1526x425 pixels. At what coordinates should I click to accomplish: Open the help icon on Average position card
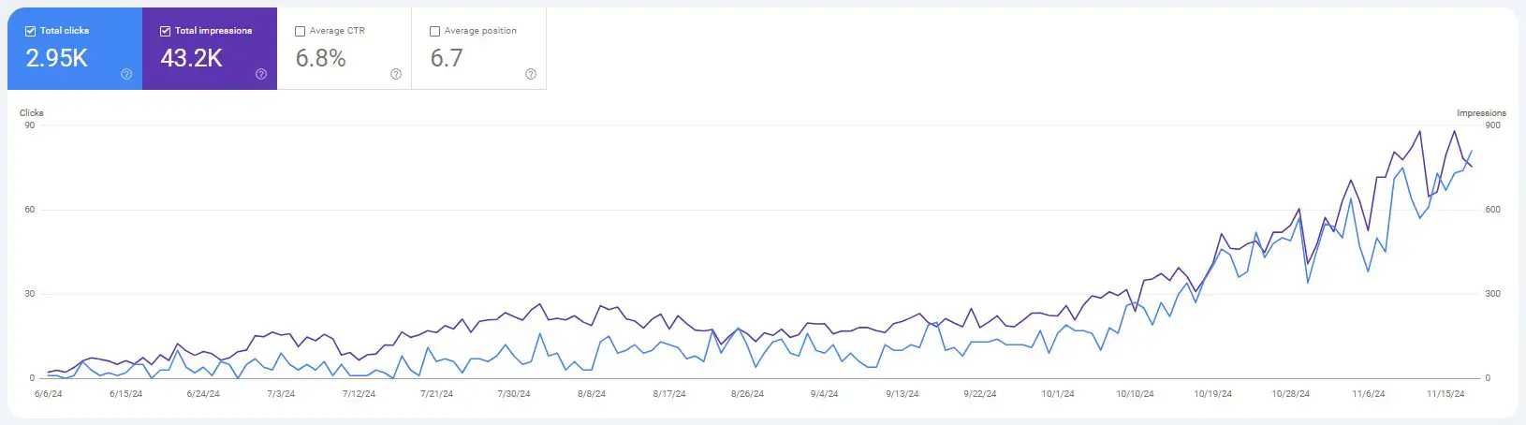(x=531, y=74)
